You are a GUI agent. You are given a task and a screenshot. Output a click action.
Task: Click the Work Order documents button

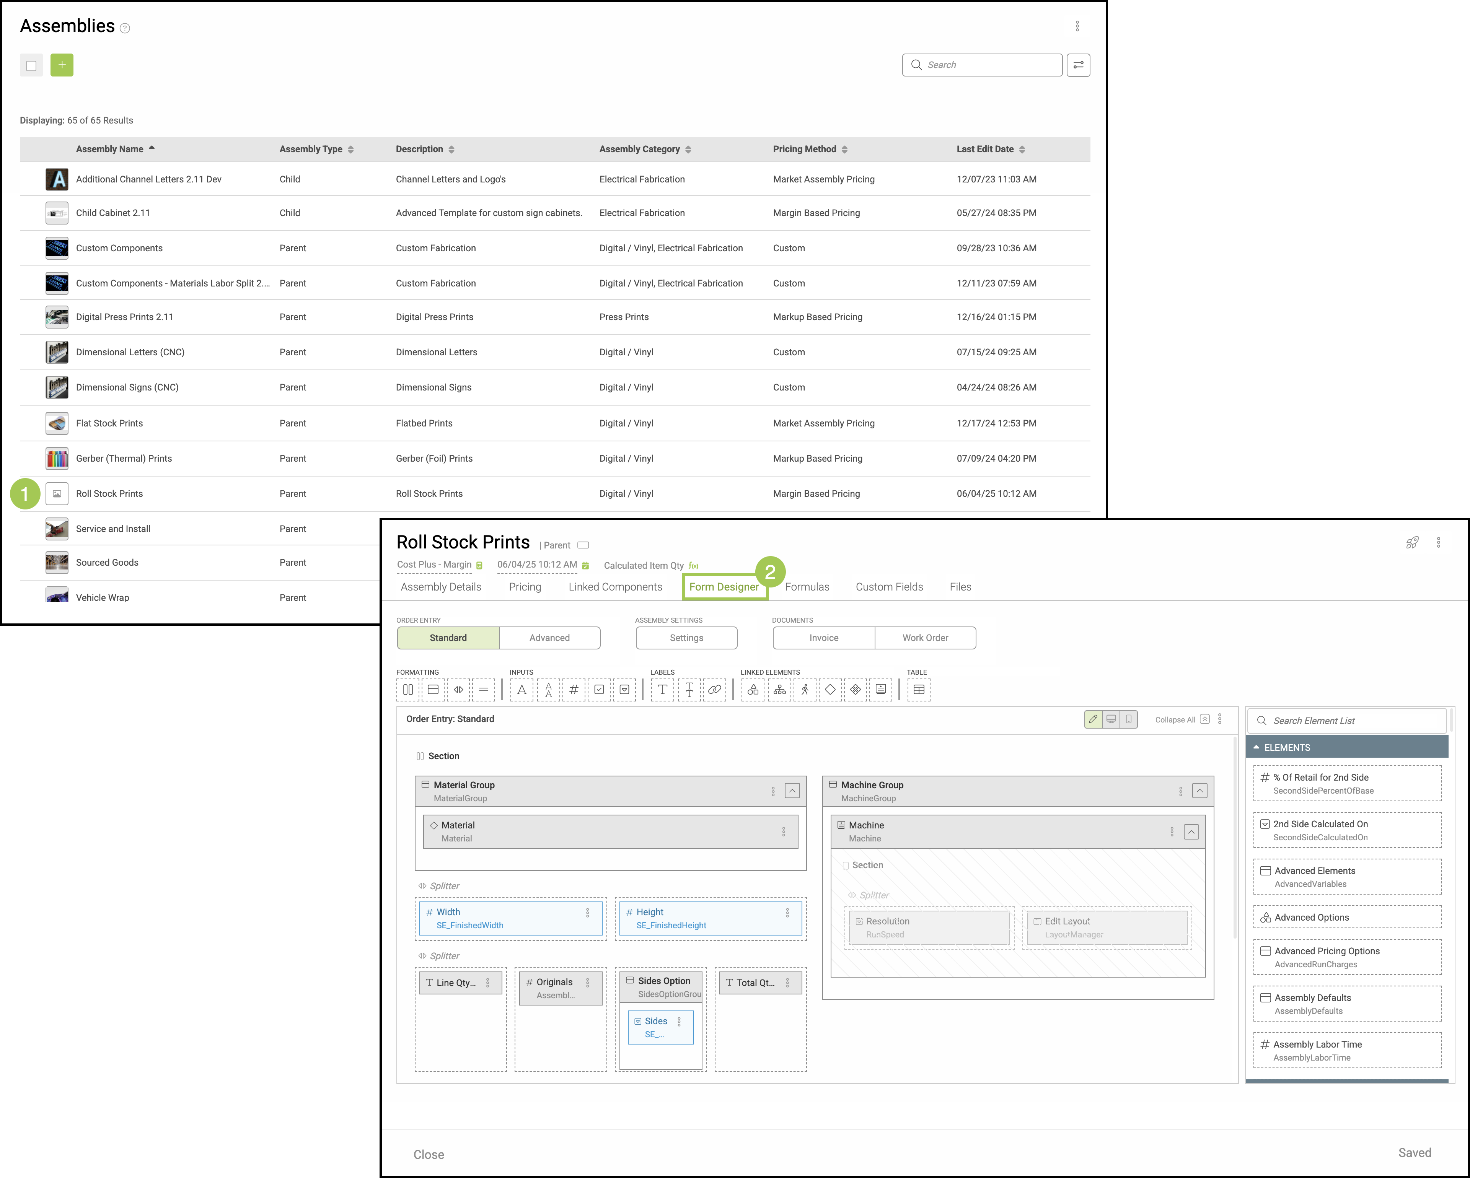point(924,638)
